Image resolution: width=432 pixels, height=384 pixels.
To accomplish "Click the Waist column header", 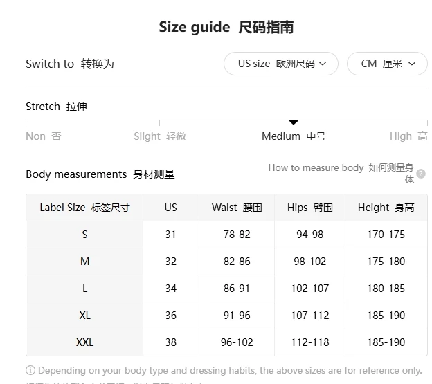I will click(237, 208).
